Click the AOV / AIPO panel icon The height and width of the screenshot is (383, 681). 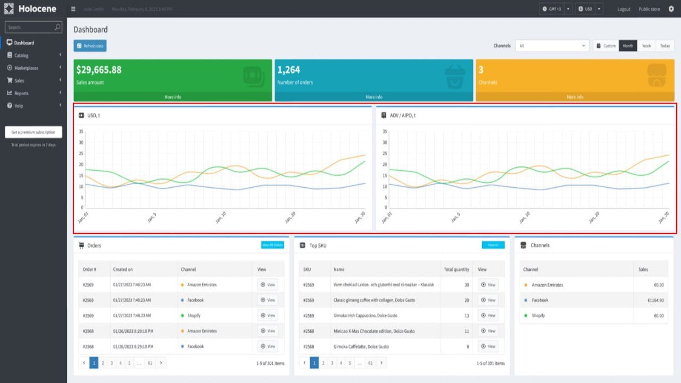(383, 115)
